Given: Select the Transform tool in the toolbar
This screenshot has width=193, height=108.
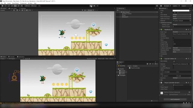Looking at the screenshot, I should click(x=18, y=6).
